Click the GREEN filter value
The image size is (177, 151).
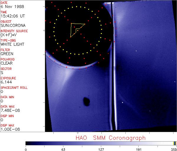(x=7, y=54)
